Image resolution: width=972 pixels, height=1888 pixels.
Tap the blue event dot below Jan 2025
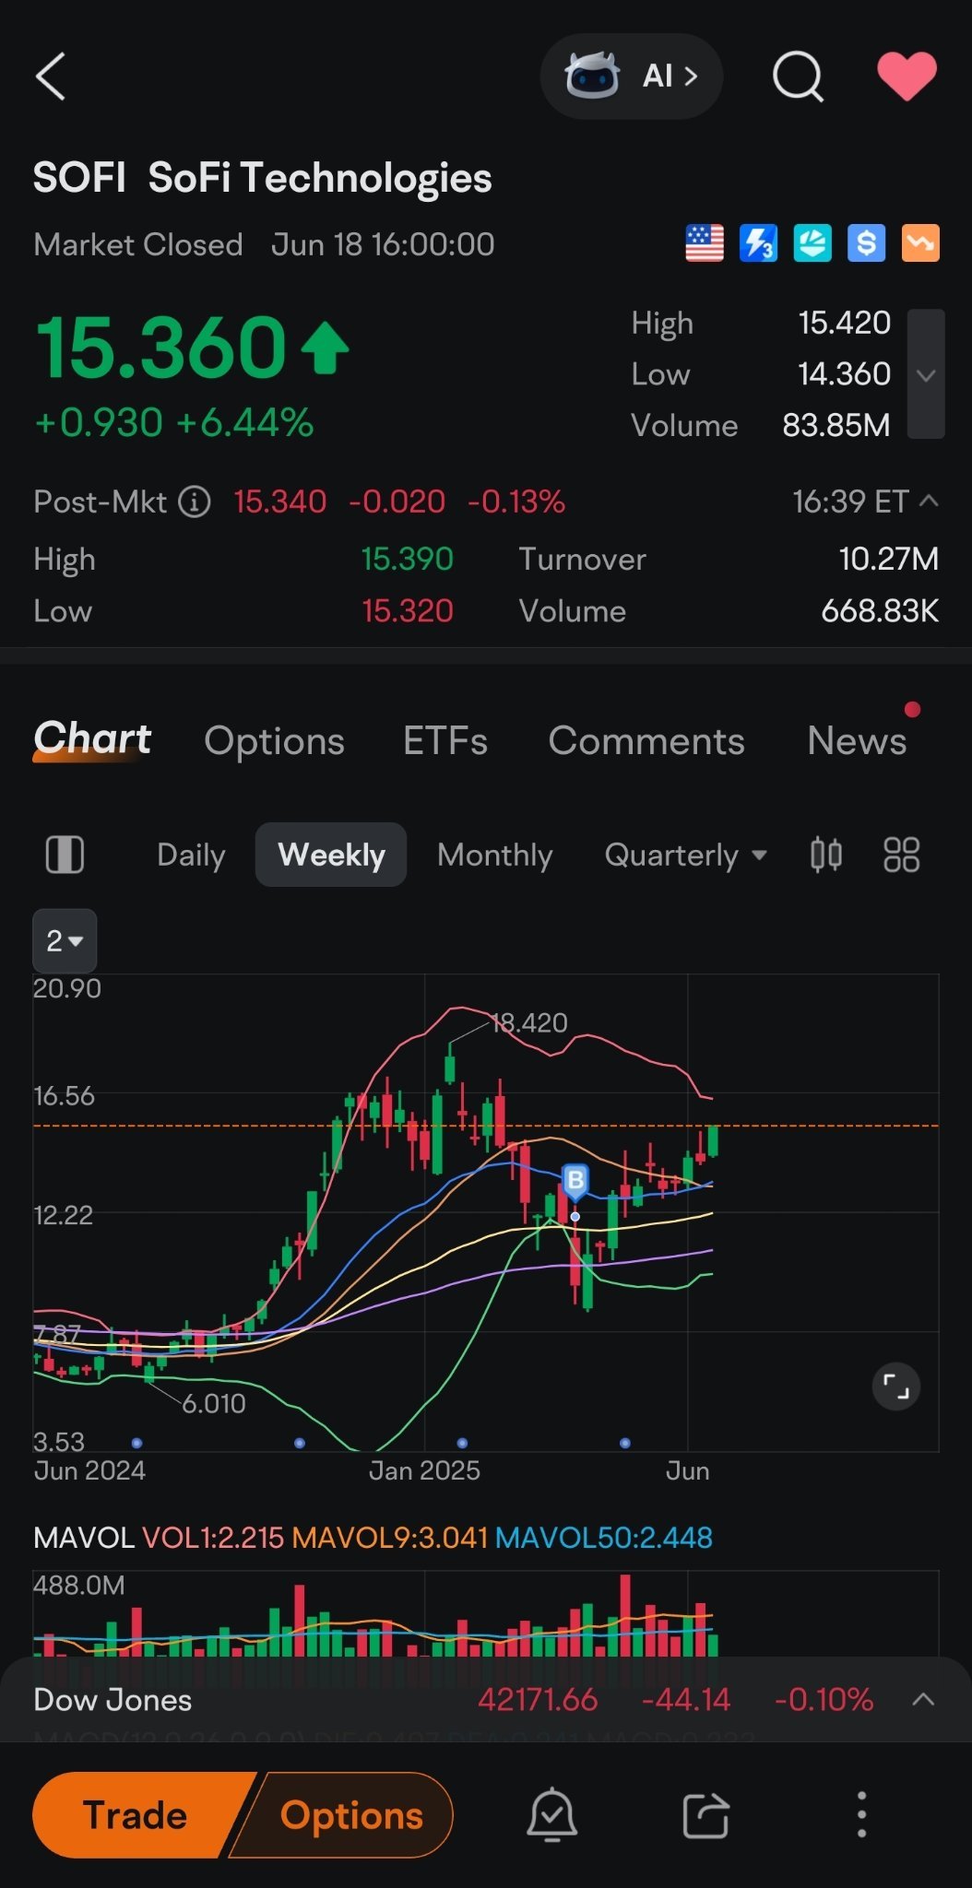click(462, 1443)
